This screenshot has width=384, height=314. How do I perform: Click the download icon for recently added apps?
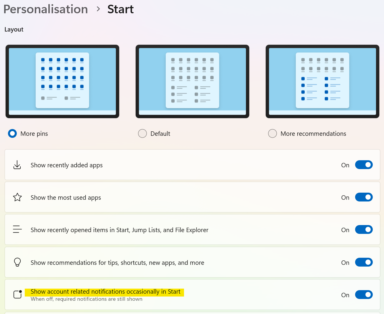[x=17, y=165]
